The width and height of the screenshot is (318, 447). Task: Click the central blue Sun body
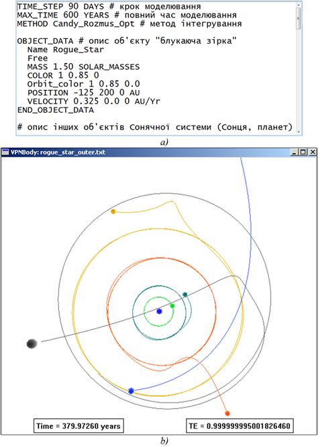pyautogui.click(x=159, y=311)
